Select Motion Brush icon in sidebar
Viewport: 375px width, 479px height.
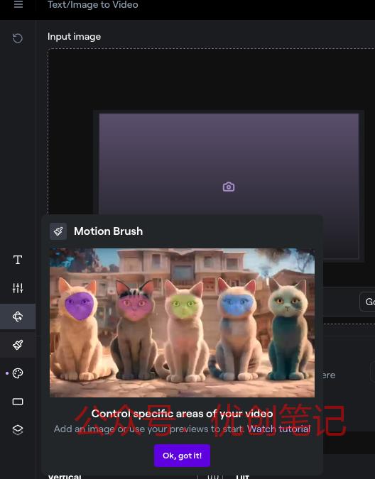click(18, 345)
